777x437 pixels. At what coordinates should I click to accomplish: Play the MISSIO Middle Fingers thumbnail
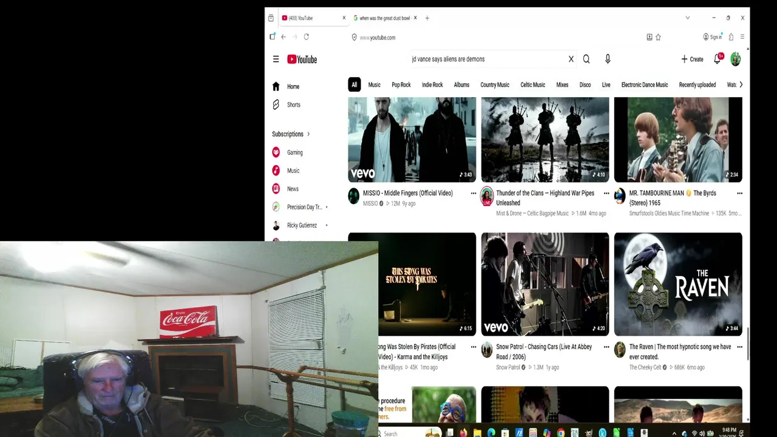412,140
